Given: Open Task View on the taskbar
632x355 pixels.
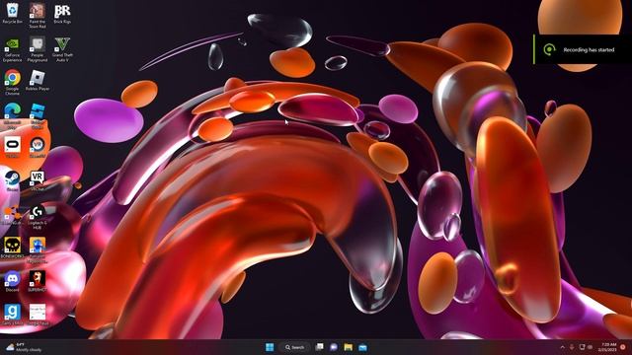Looking at the screenshot, I should coord(320,347).
